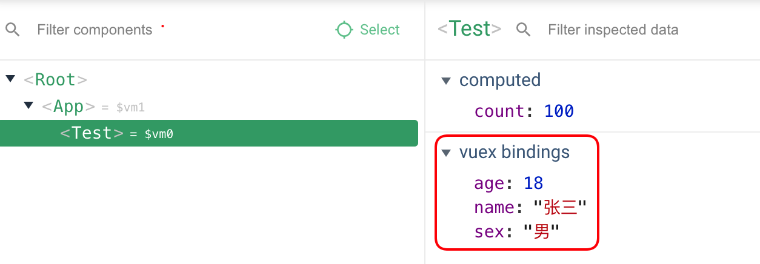Select the Root component in tree

(55, 80)
